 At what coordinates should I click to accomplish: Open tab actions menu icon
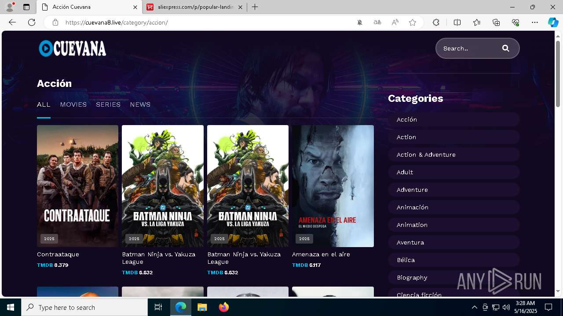pos(26,7)
